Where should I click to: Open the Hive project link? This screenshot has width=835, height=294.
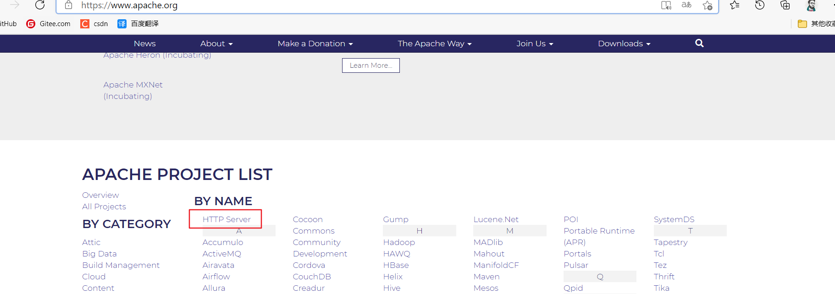click(x=392, y=288)
